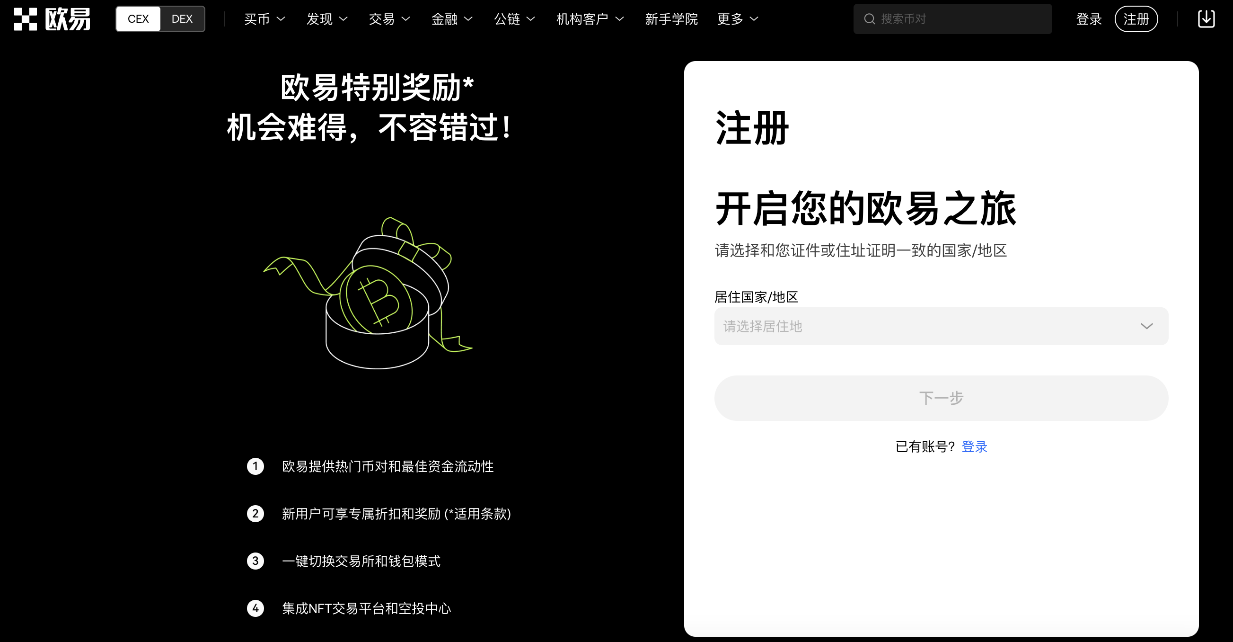Expand the 金融 navigation menu
The image size is (1233, 642).
[452, 19]
